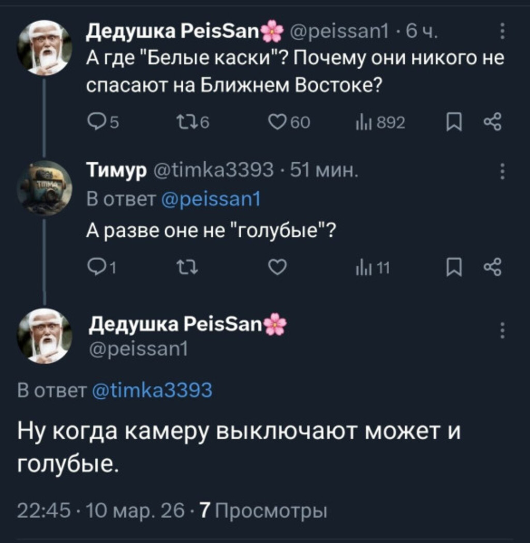Open Дедушка PeisSan avatar on the first tweet
This screenshot has width=530, height=543.
[x=45, y=48]
